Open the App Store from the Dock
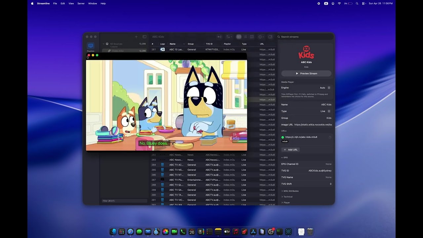Image resolution: width=423 pixels, height=238 pixels. click(x=253, y=232)
